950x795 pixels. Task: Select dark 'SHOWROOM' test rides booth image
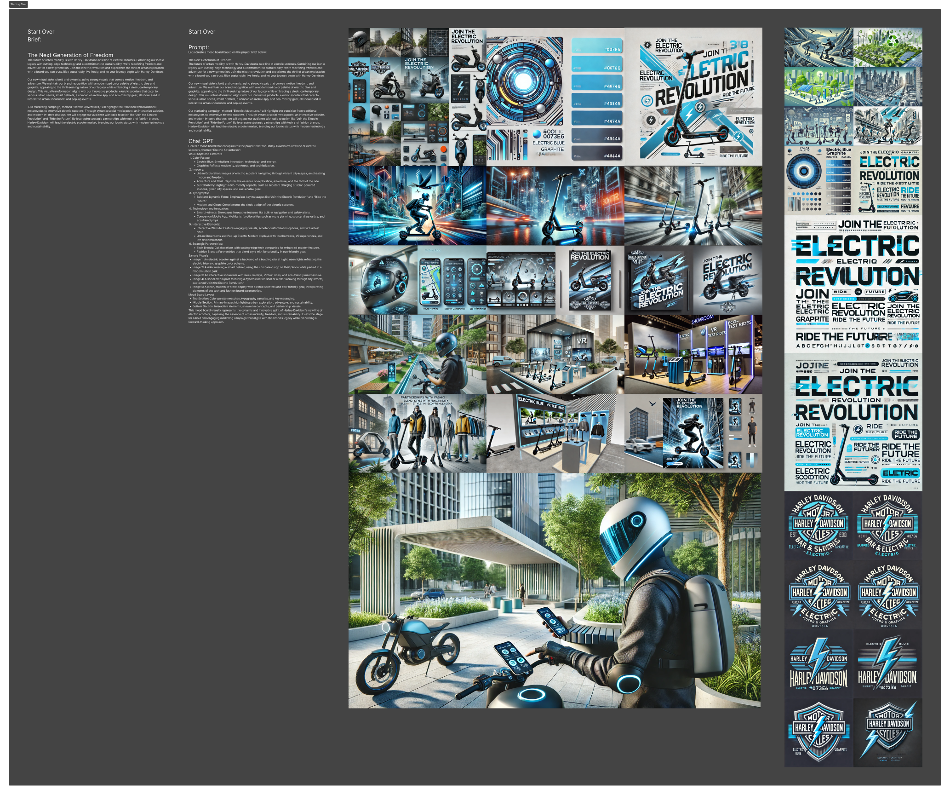(693, 354)
